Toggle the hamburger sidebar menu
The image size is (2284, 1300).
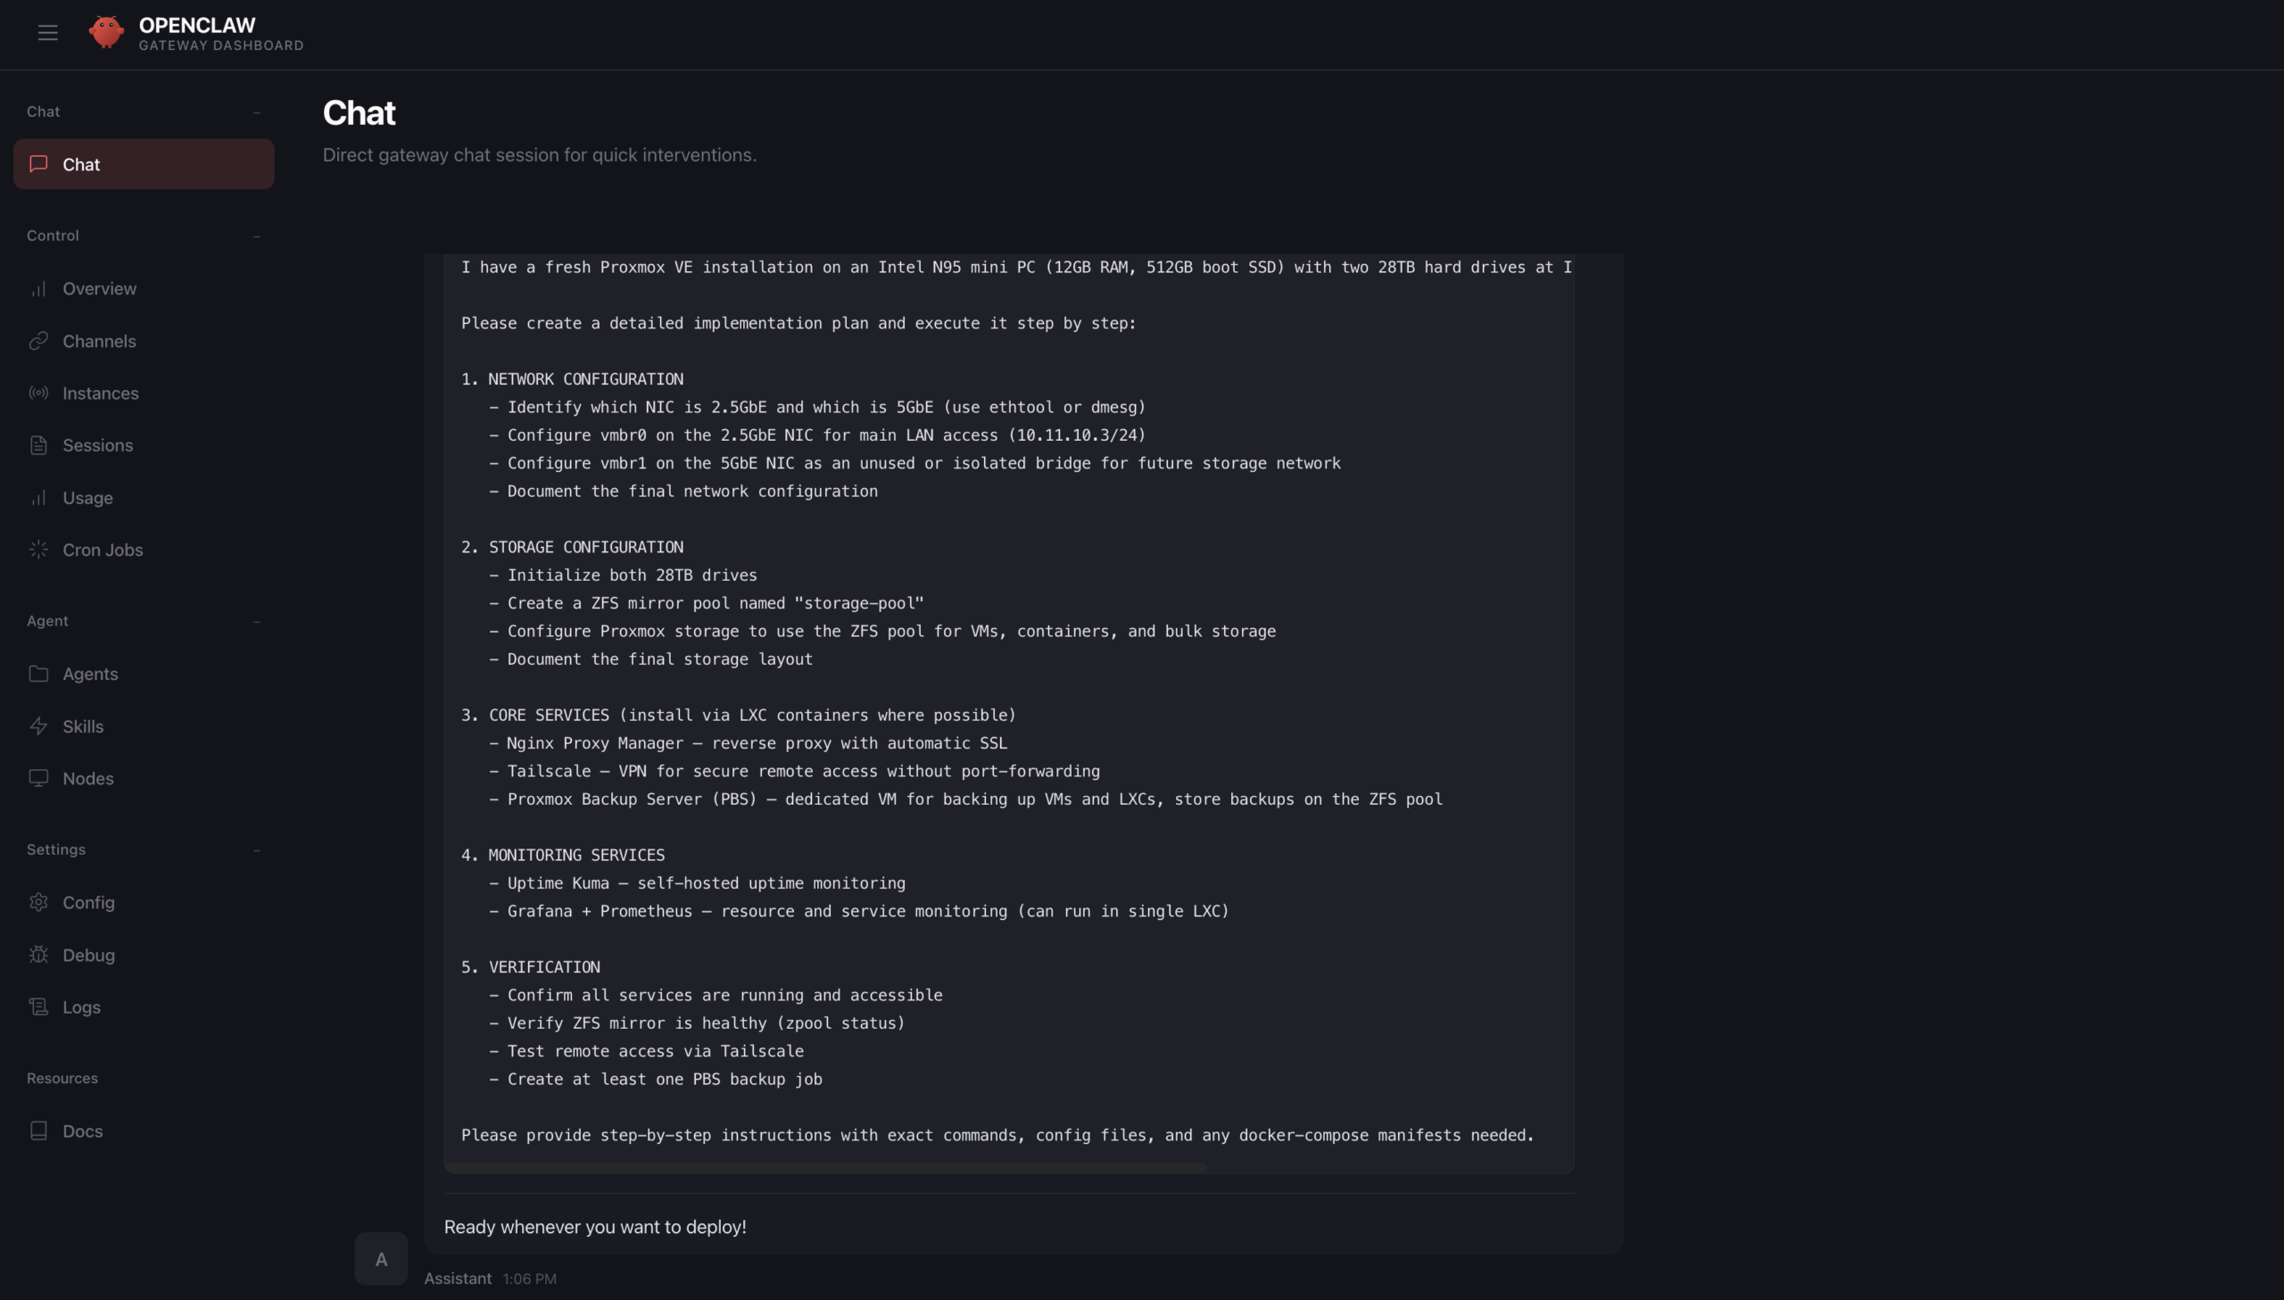(x=48, y=33)
